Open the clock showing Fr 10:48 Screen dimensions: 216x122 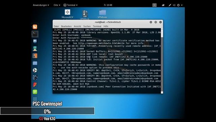108,5
